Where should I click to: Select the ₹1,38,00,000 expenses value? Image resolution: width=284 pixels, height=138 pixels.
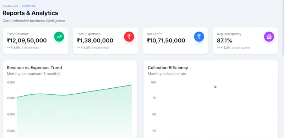coord(95,40)
